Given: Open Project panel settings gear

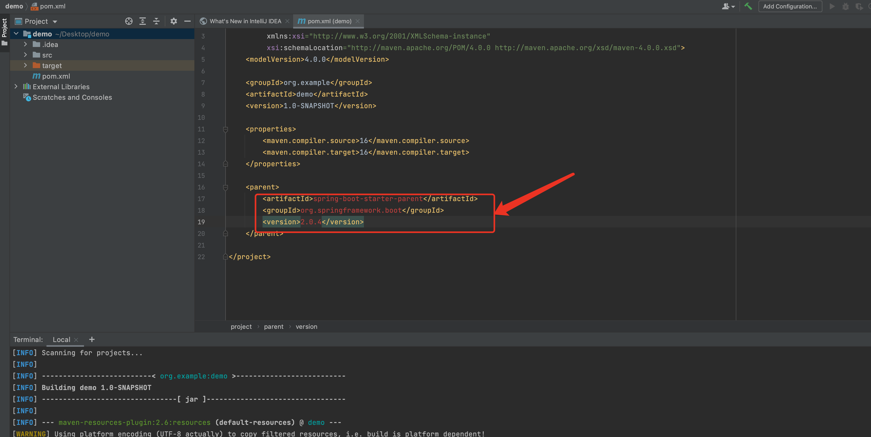Looking at the screenshot, I should (x=174, y=21).
